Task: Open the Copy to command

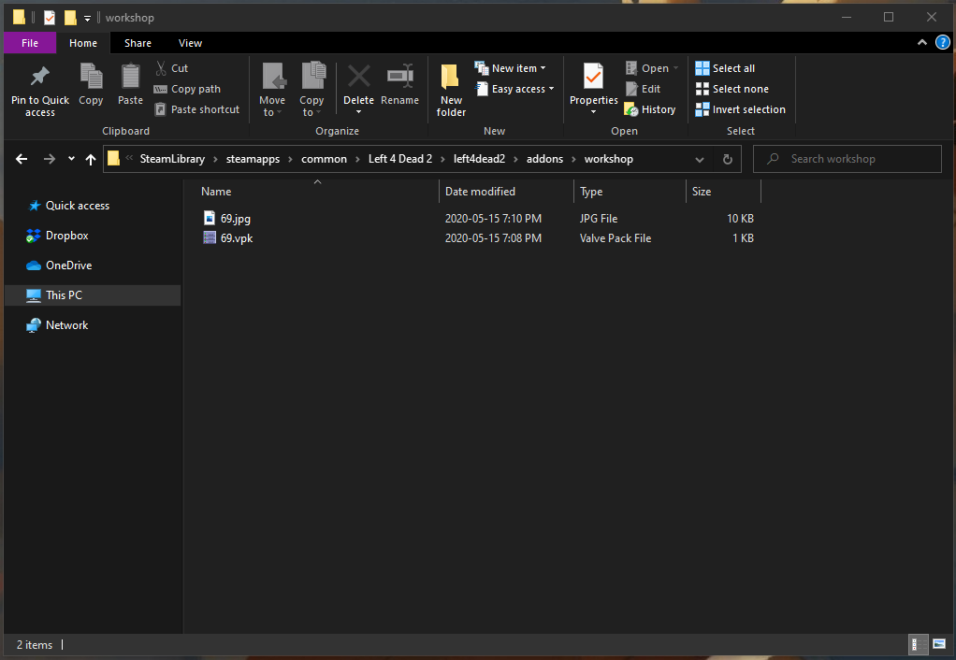Action: coord(311,90)
